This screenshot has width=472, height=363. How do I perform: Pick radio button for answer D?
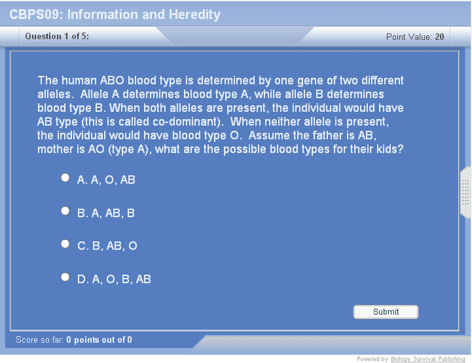click(65, 277)
